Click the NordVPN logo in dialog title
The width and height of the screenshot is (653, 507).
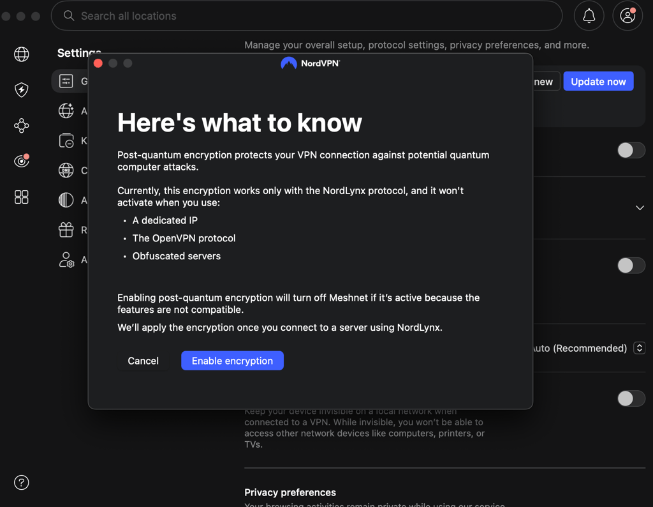tap(311, 63)
